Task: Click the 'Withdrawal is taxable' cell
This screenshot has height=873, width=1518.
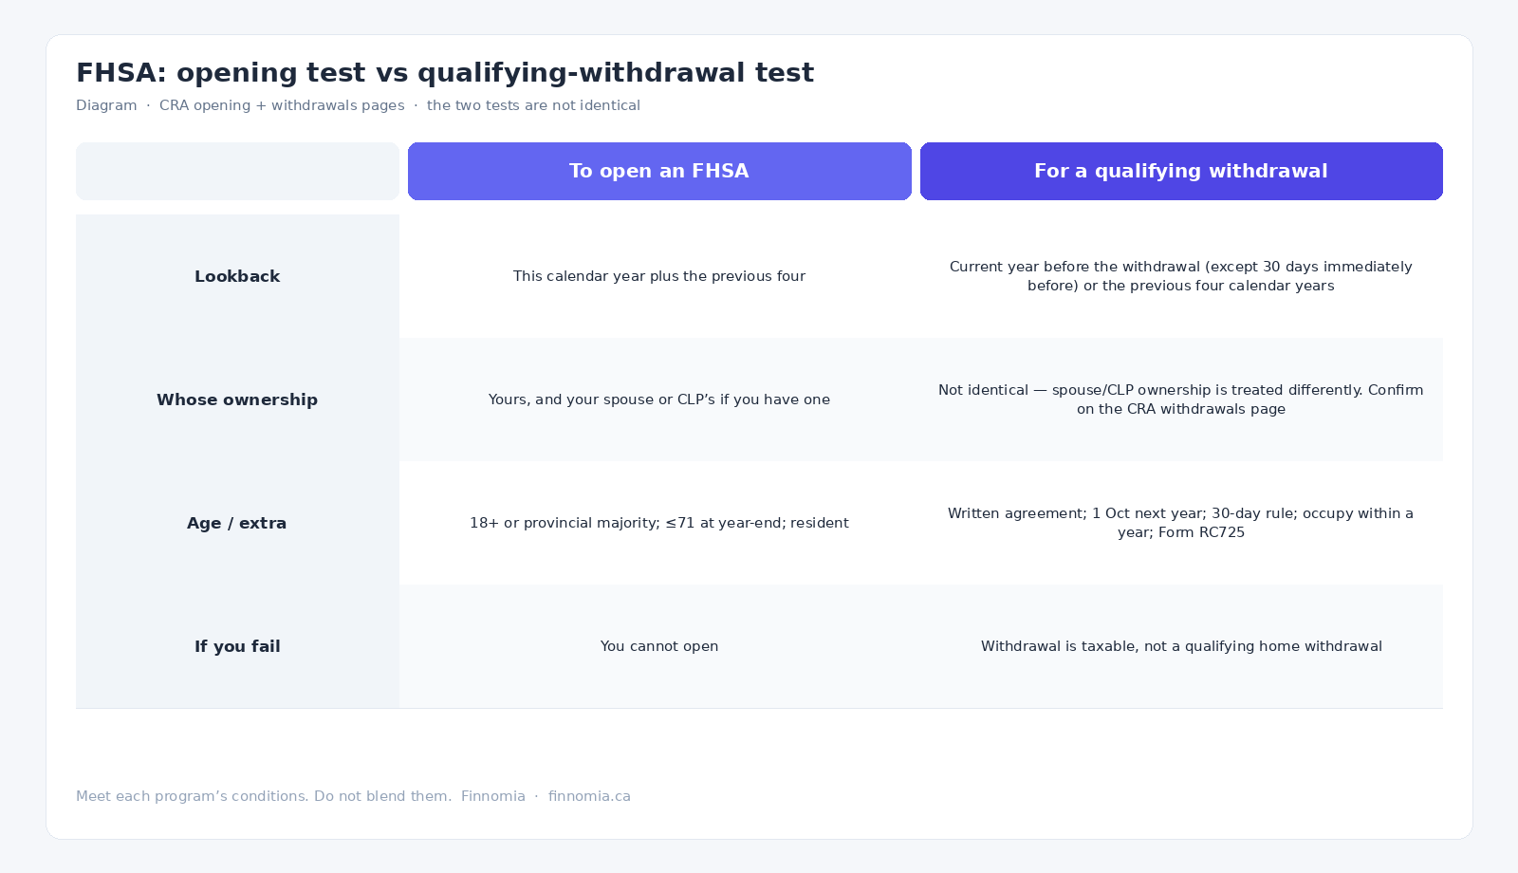Action: (1181, 646)
